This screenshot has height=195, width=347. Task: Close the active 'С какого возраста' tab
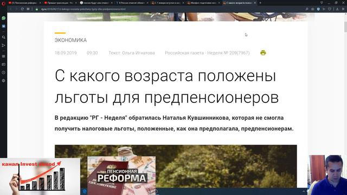(255, 3)
